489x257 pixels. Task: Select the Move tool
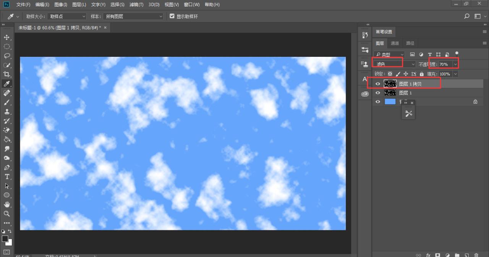(x=7, y=37)
